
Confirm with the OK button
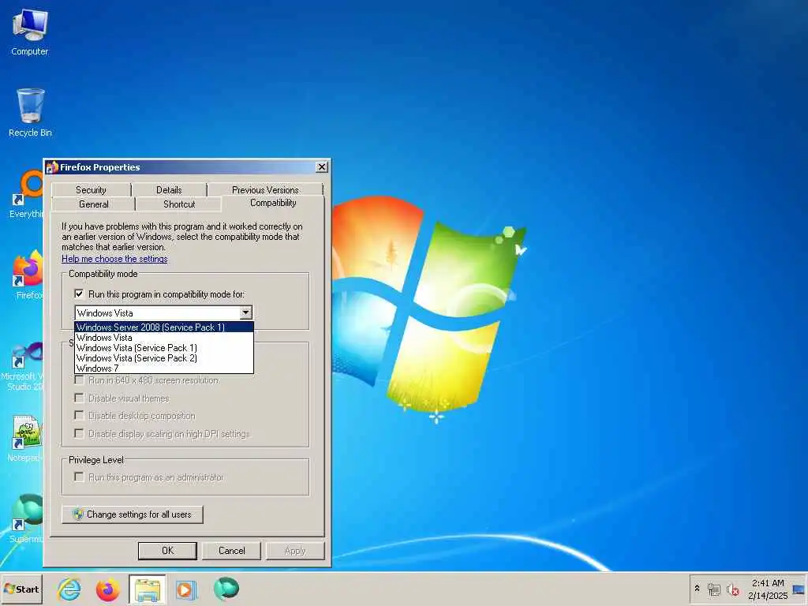(167, 550)
